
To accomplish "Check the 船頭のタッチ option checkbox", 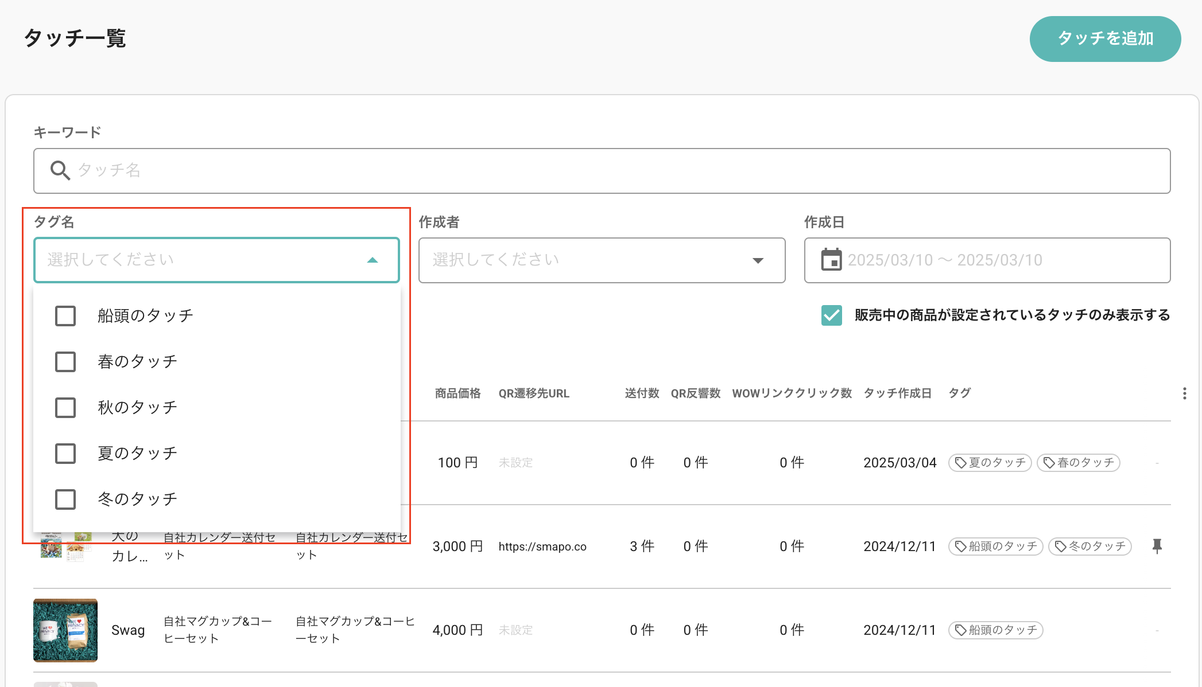I will click(65, 316).
